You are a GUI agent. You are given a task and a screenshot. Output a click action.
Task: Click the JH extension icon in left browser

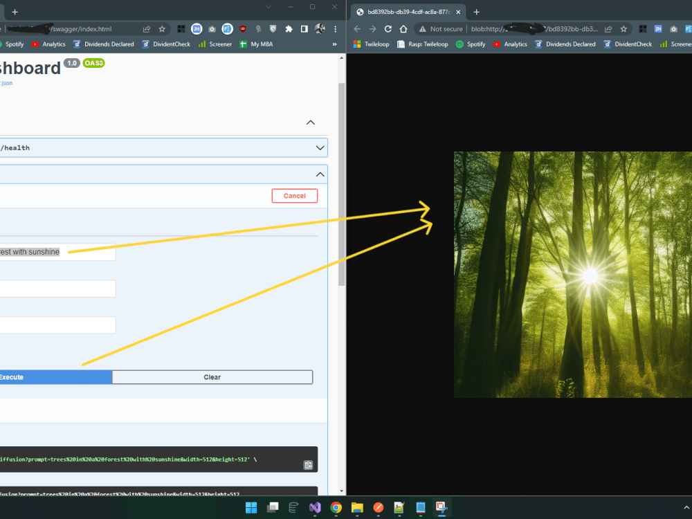point(197,29)
